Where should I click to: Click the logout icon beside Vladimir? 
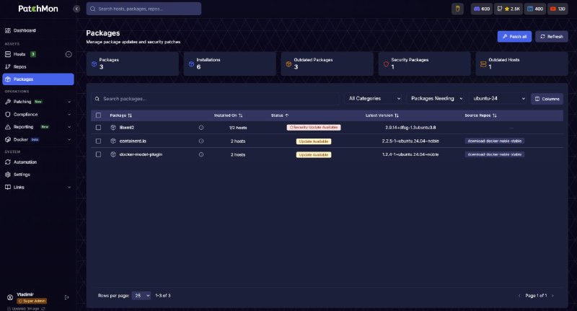tap(66, 297)
